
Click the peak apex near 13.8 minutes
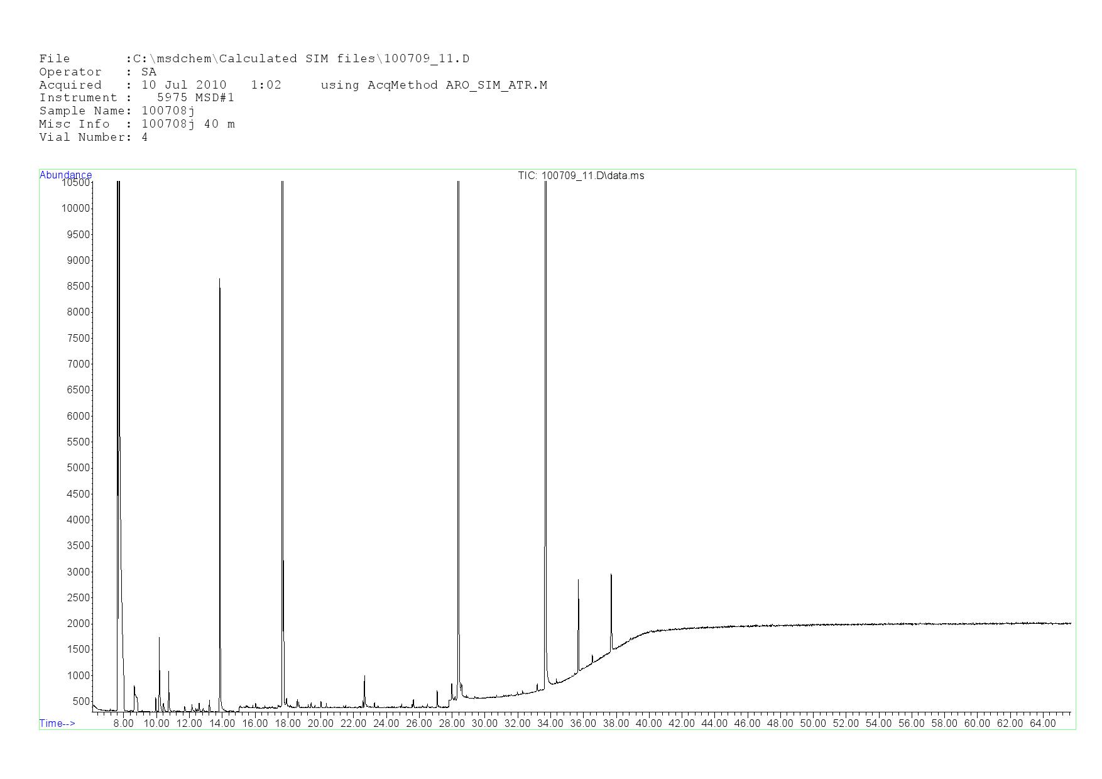[x=219, y=280]
